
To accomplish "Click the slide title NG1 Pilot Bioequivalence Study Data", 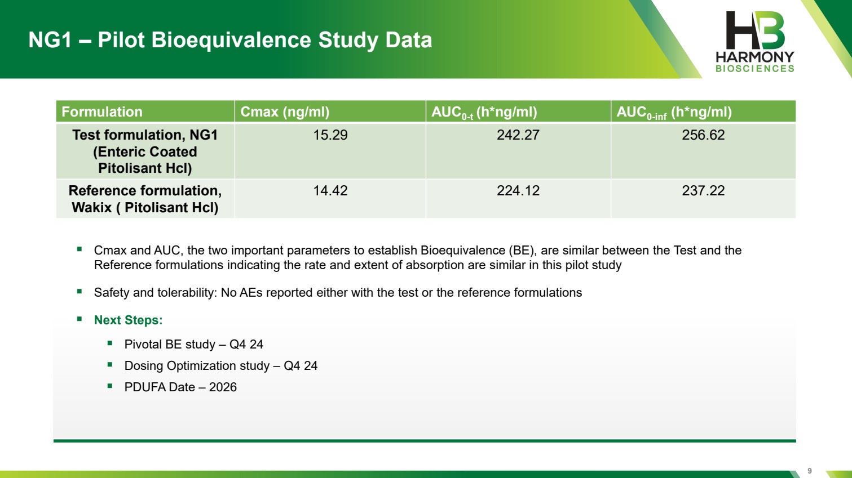I will click(x=230, y=40).
